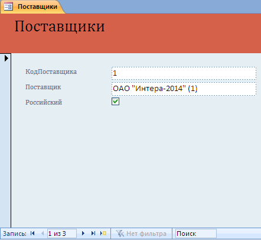Viewport: 261px width, 240px height.
Task: Create new blank record button
Action: pos(103,233)
